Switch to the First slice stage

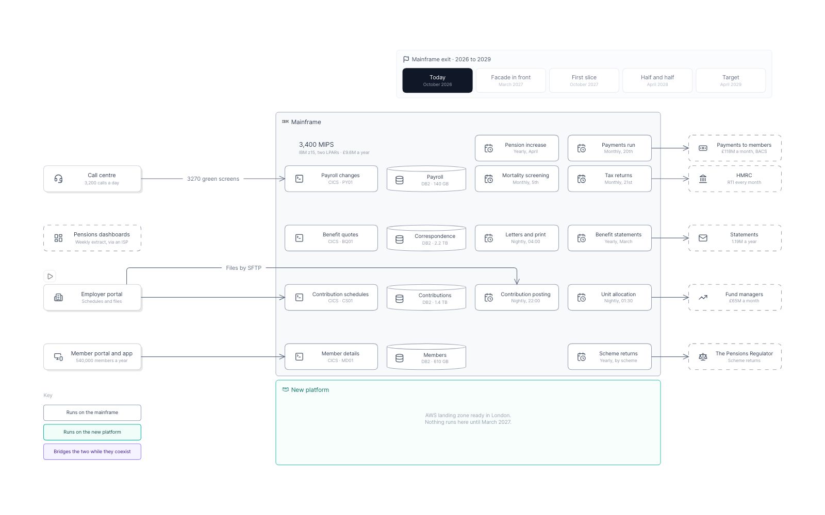pyautogui.click(x=584, y=80)
